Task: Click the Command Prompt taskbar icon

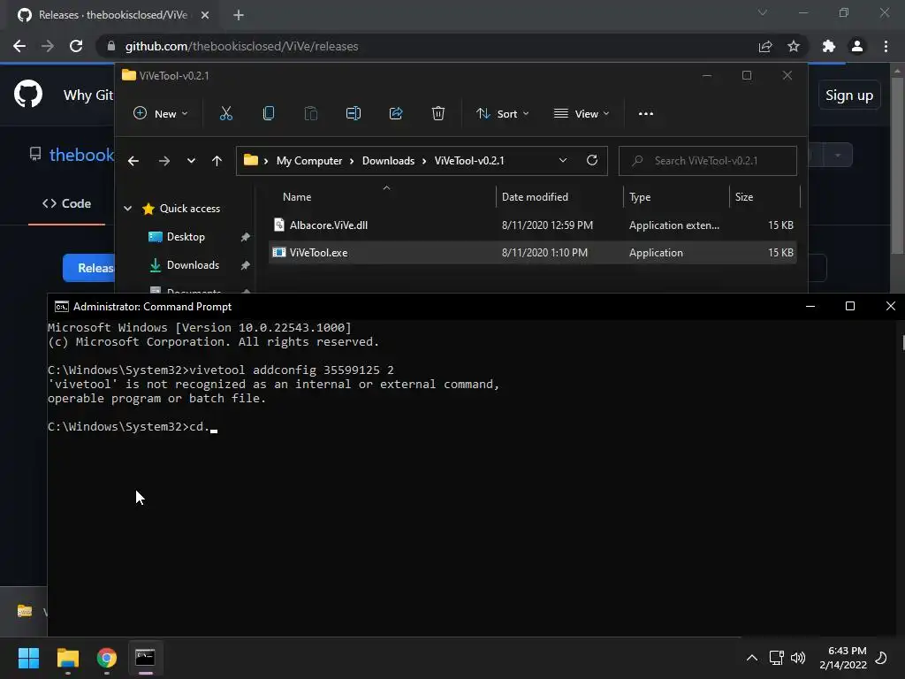Action: (145, 658)
